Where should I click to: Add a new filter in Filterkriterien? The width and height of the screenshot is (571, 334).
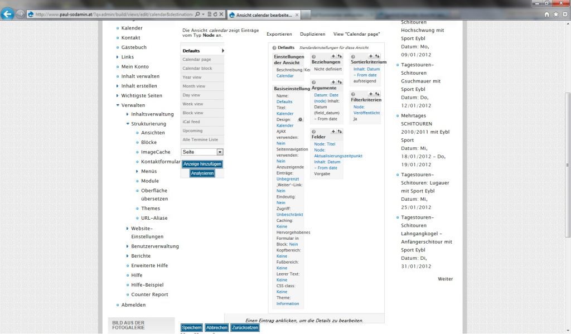click(x=372, y=94)
